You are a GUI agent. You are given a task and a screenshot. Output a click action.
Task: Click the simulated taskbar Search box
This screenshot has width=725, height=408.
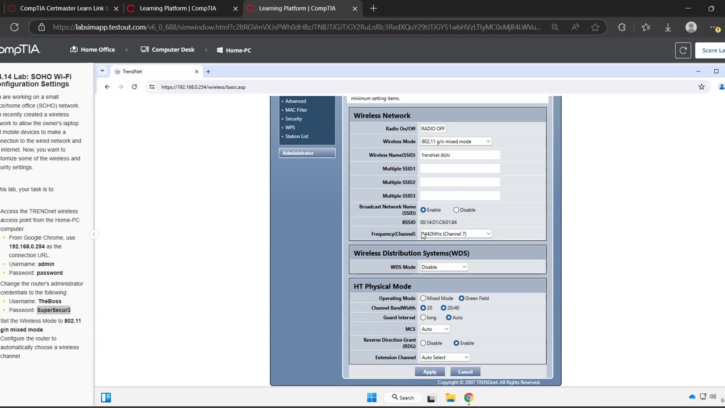(403, 398)
